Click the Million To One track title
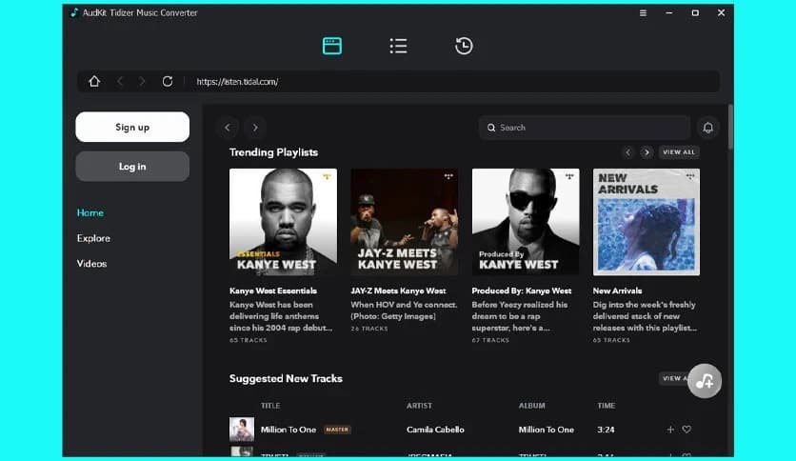Viewport: 796px width, 461px height. 289,430
